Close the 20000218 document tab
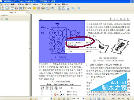This screenshot has width=134, height=100. click(x=26, y=12)
